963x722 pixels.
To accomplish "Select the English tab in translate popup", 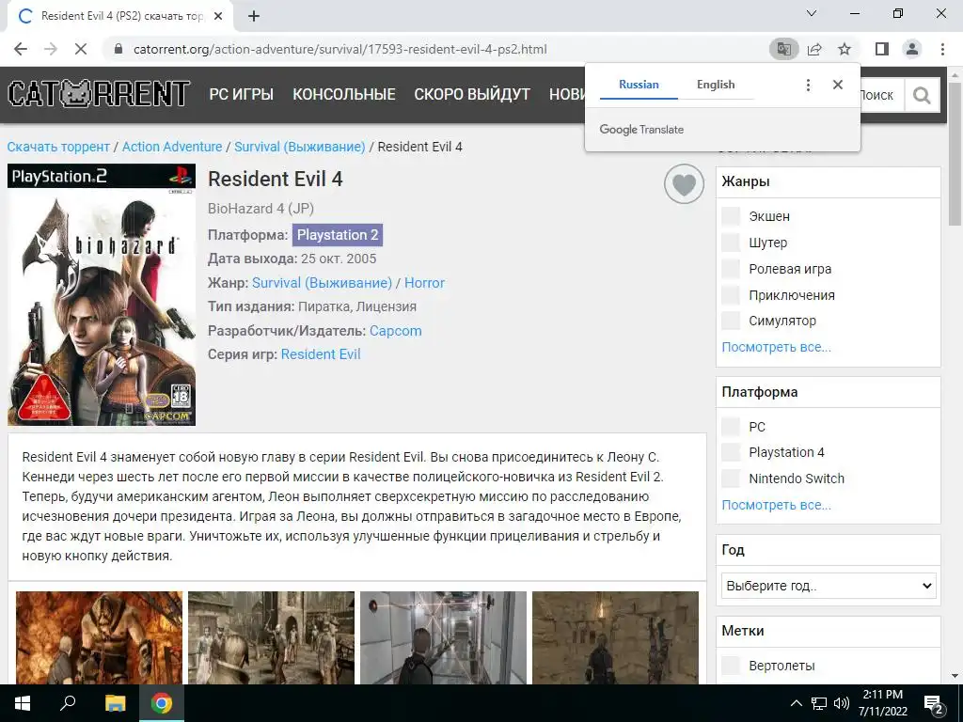I will (716, 85).
